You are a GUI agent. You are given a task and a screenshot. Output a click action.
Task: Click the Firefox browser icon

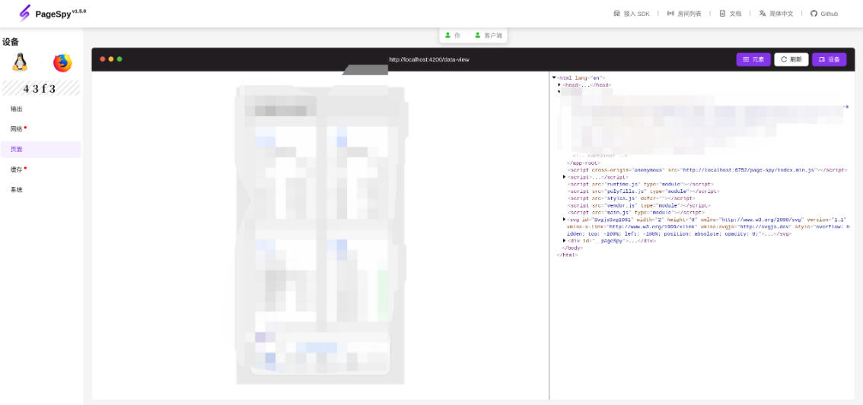click(x=62, y=62)
